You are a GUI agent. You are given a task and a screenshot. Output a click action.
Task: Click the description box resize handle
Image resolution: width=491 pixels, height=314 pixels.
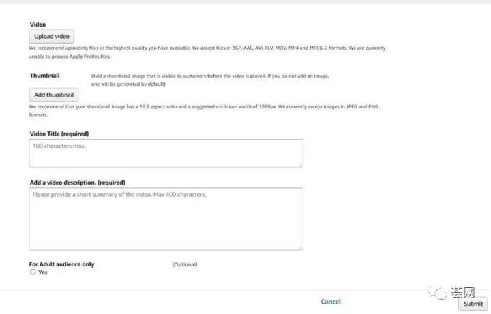[300, 247]
